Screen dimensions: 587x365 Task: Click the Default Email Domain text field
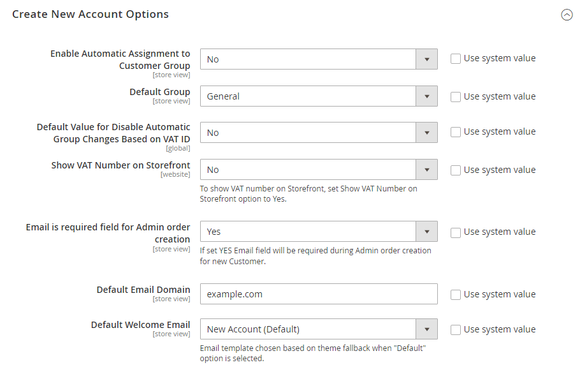[319, 294]
